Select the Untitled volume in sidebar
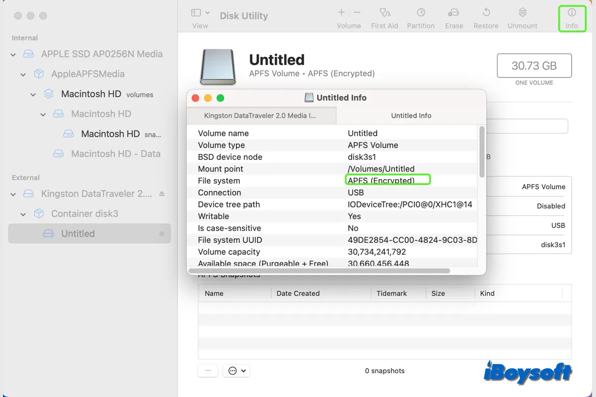Screen dimensions: 596x397 [89, 233]
